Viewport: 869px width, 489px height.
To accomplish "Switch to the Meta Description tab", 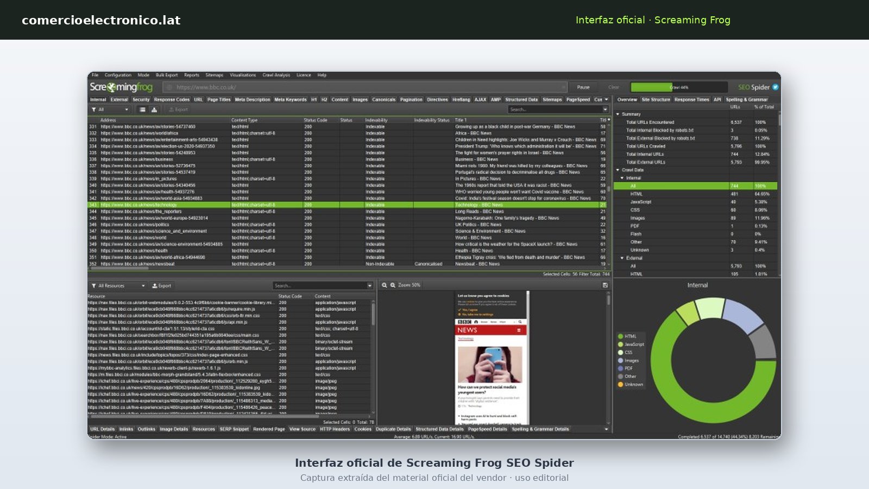I will click(253, 100).
